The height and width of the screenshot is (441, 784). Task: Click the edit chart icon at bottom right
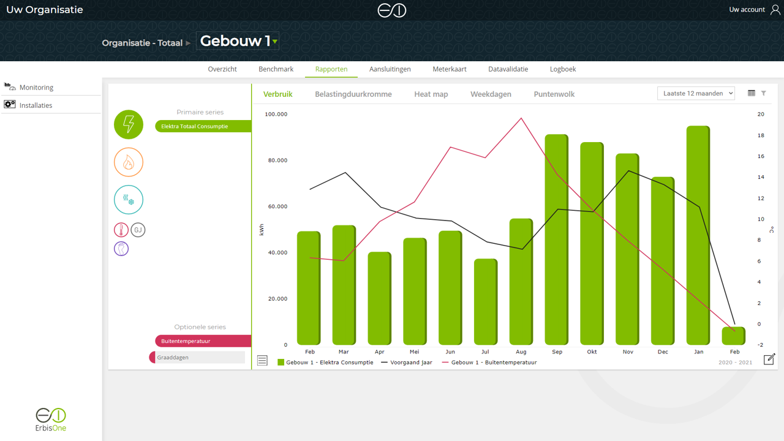click(769, 360)
